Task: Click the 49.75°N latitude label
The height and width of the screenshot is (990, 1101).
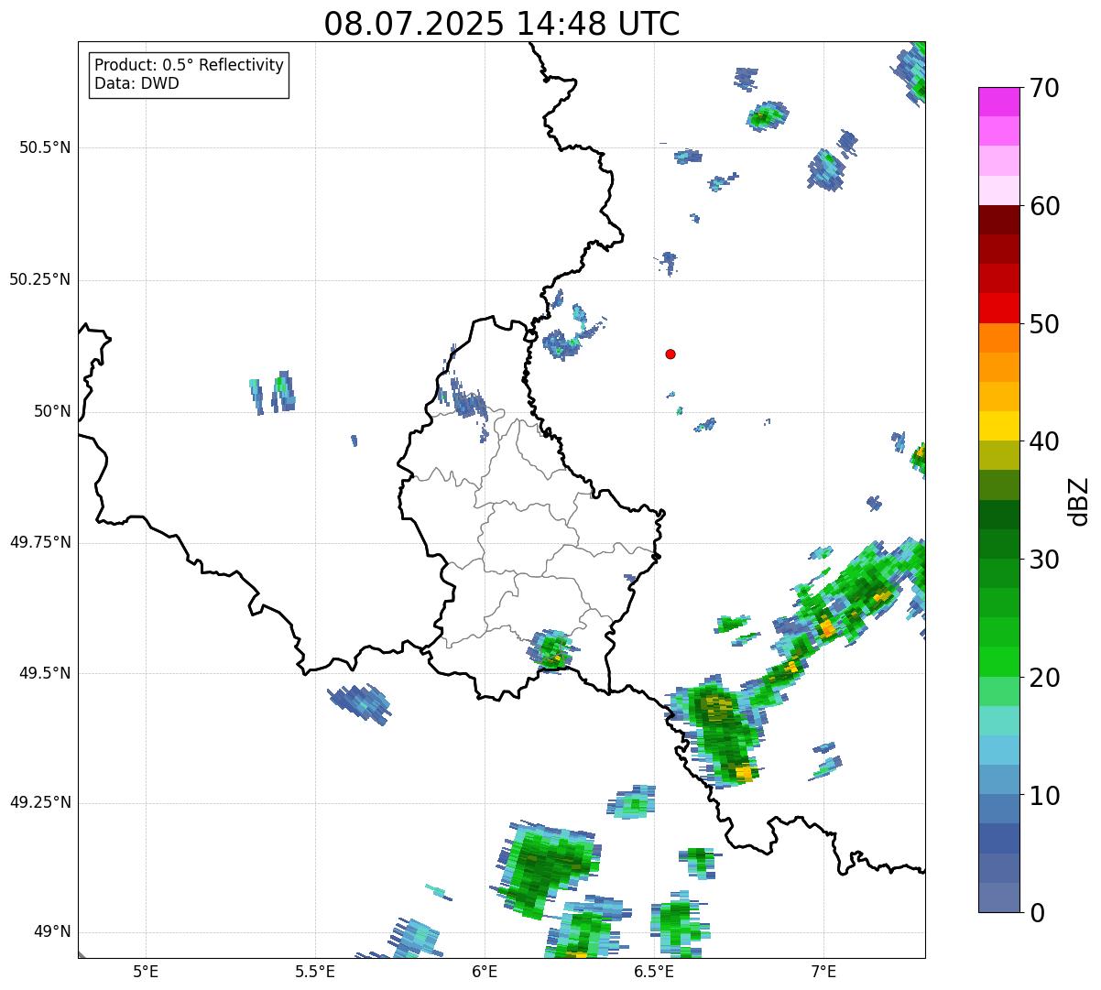Action: coord(39,542)
